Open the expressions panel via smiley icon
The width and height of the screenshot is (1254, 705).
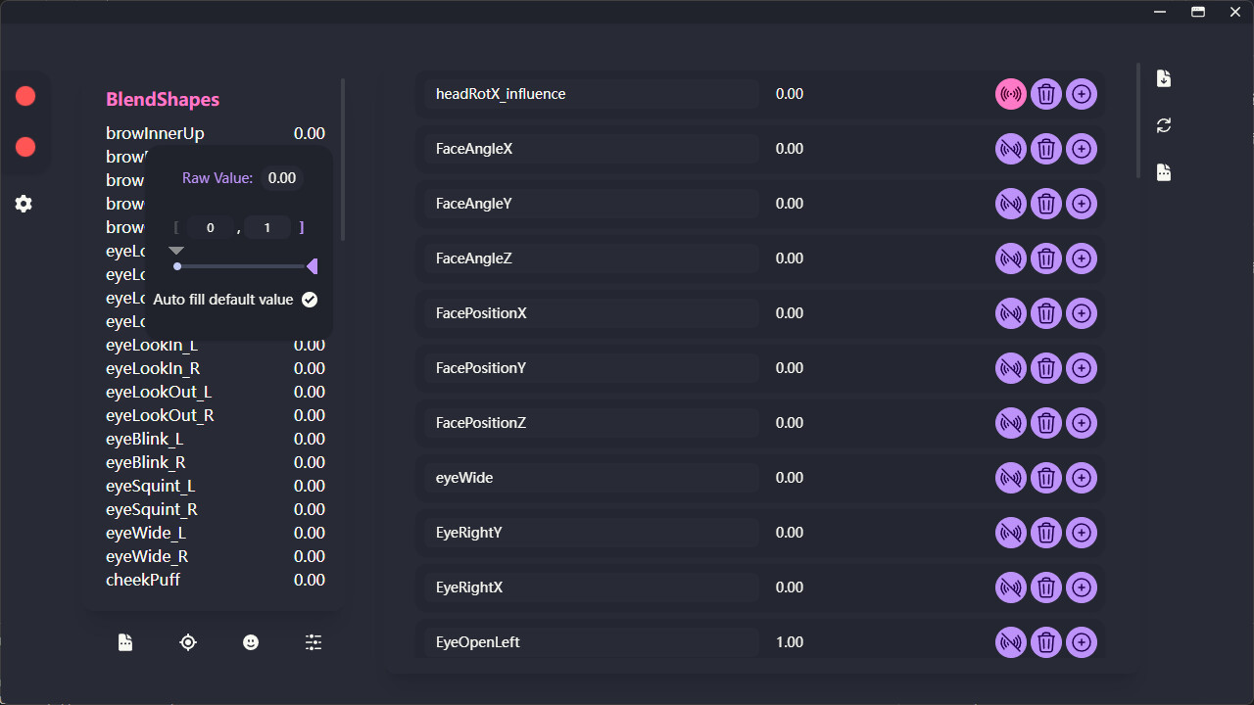251,642
